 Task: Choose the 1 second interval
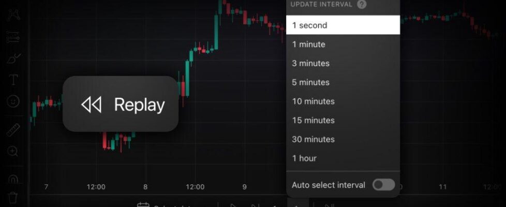coord(343,25)
